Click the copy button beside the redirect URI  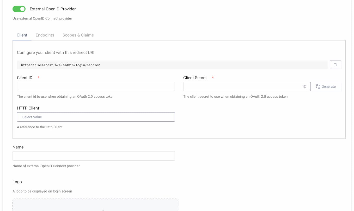point(335,64)
